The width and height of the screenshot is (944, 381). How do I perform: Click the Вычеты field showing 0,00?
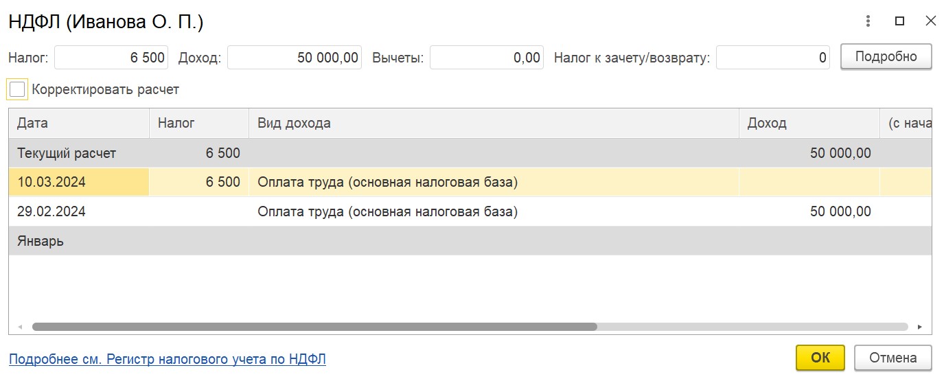(487, 58)
